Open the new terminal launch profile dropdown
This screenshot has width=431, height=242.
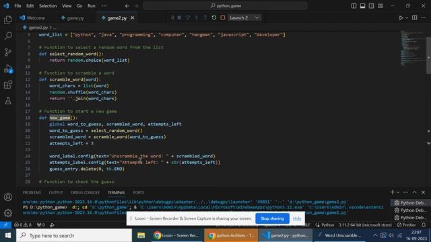pyautogui.click(x=398, y=192)
